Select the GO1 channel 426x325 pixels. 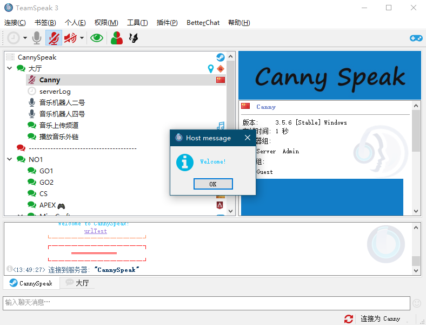click(46, 171)
